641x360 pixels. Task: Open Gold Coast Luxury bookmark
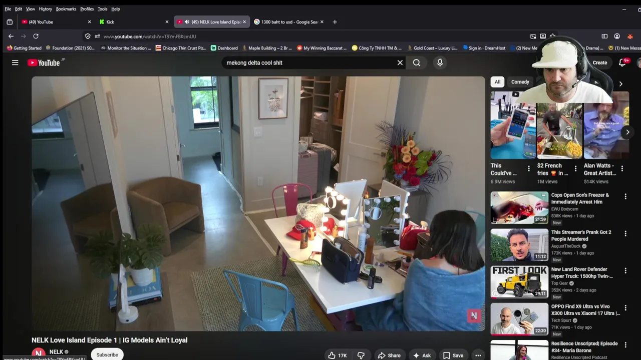tap(432, 48)
